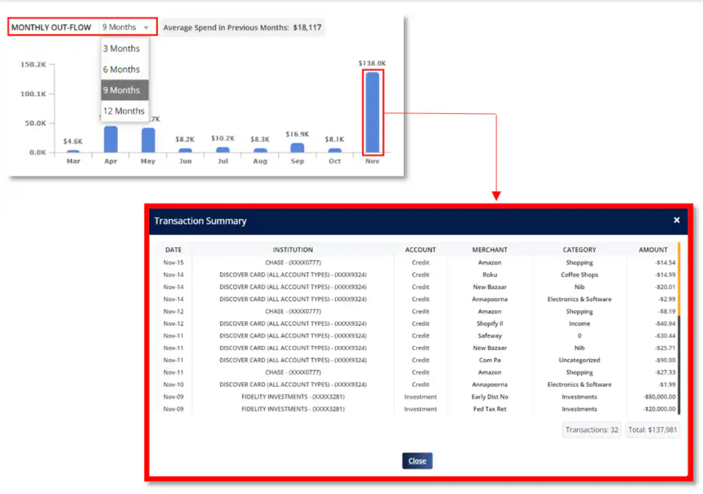
Task: Select the 6 Months option
Action: coord(122,69)
